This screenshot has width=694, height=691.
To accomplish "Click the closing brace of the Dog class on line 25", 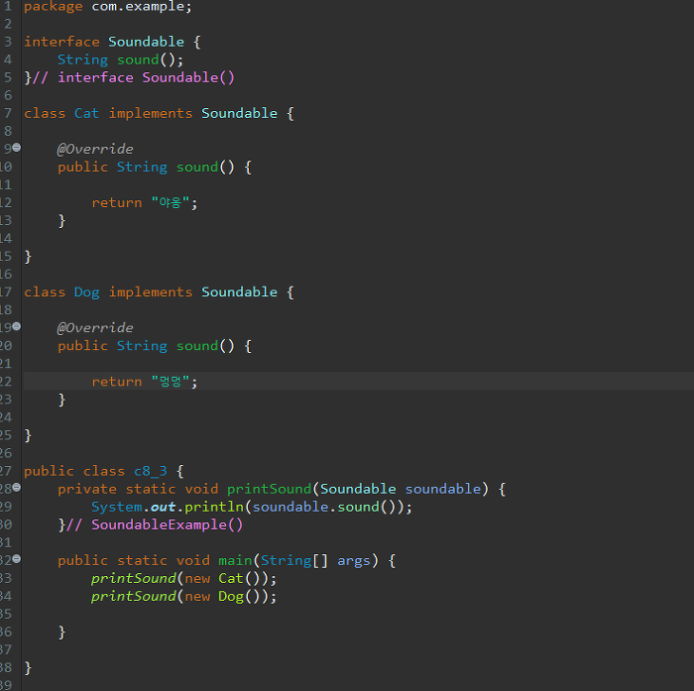I will (x=28, y=435).
